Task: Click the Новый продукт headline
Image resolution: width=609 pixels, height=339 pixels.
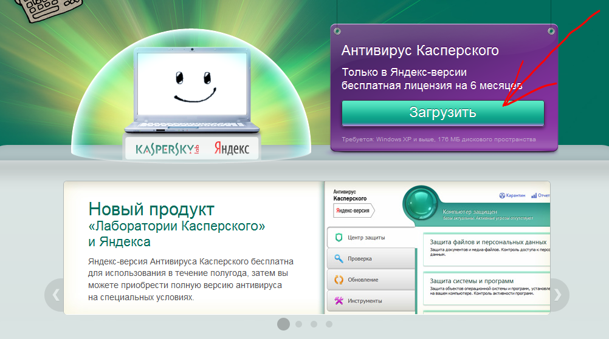Action: (151, 210)
